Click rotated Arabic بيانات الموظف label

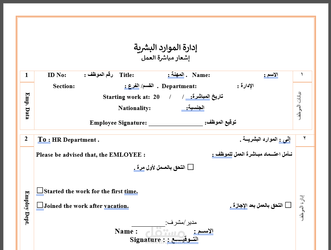click(299, 106)
